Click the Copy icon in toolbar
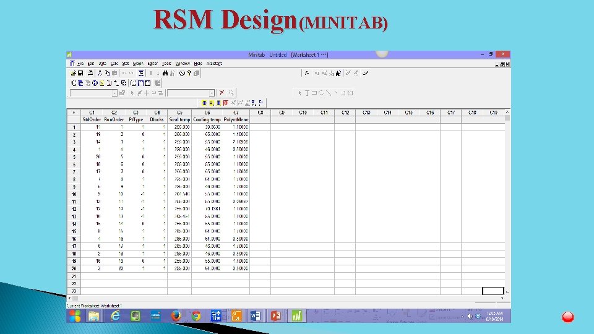The image size is (594, 334). tap(108, 73)
